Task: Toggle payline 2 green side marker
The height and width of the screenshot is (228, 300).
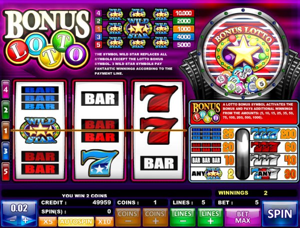Action: tap(5, 110)
